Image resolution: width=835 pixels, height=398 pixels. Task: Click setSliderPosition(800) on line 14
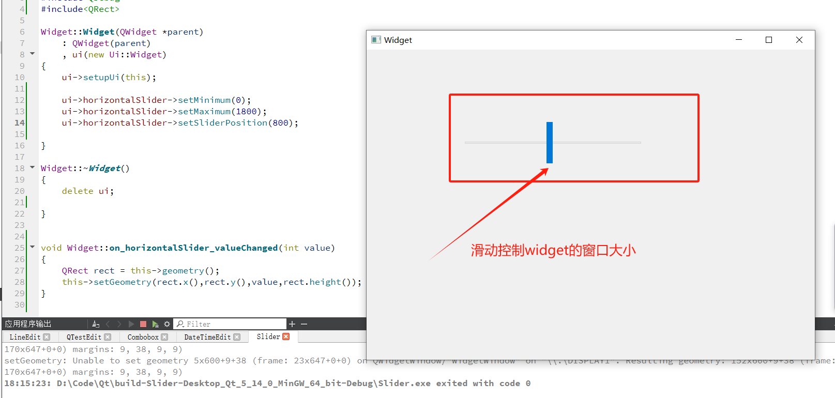pos(238,123)
